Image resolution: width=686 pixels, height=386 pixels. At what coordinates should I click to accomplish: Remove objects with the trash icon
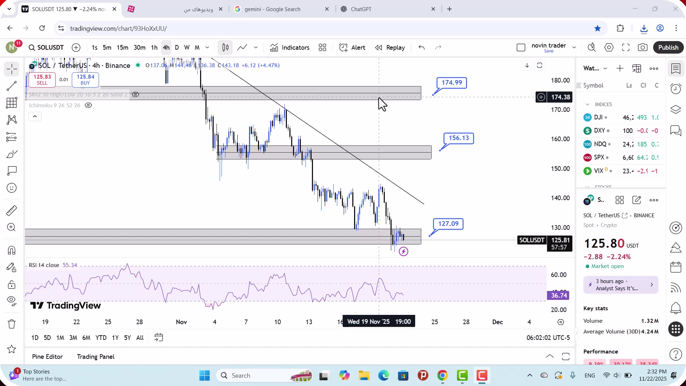[x=11, y=324]
